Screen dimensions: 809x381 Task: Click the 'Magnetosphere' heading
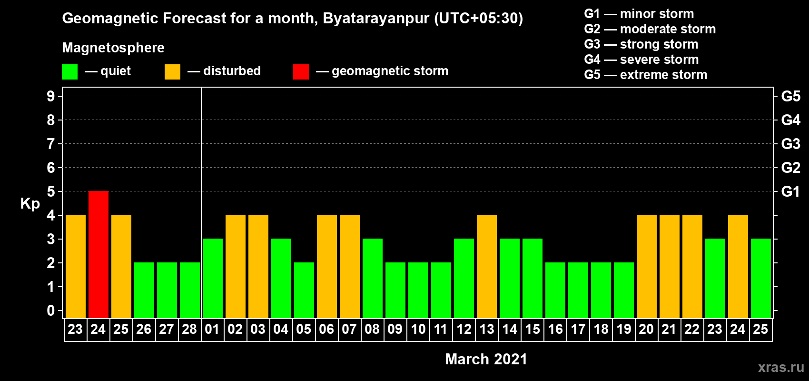point(113,48)
